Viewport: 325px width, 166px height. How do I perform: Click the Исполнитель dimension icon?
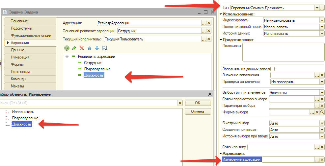8,112
